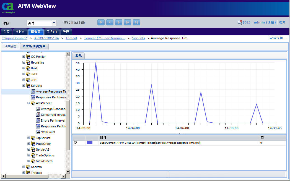Click the fast forward time button
The image size is (290, 181).
[127, 23]
